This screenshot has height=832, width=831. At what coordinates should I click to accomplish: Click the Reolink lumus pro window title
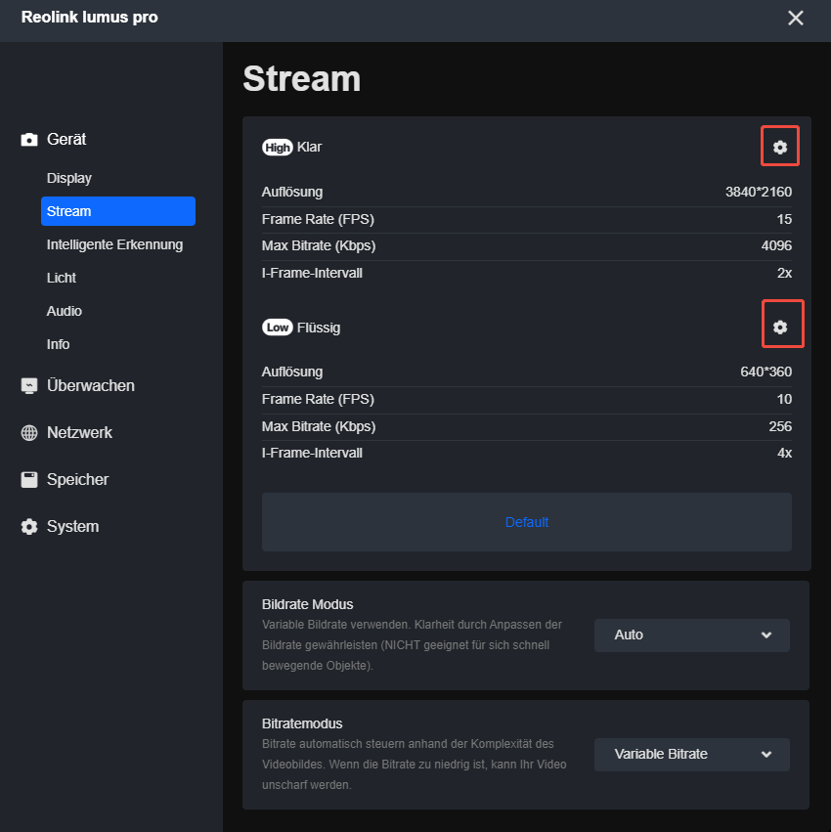coord(90,17)
